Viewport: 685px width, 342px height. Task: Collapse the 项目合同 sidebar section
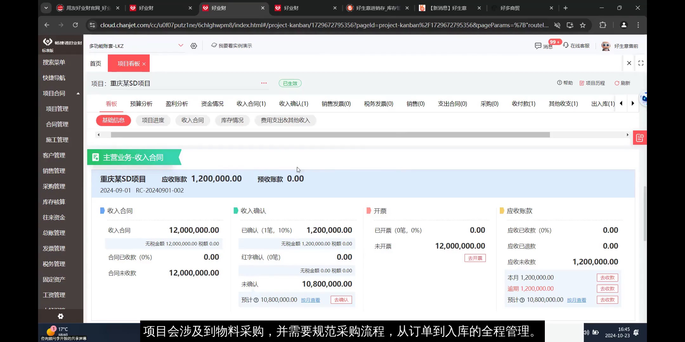pyautogui.click(x=78, y=93)
